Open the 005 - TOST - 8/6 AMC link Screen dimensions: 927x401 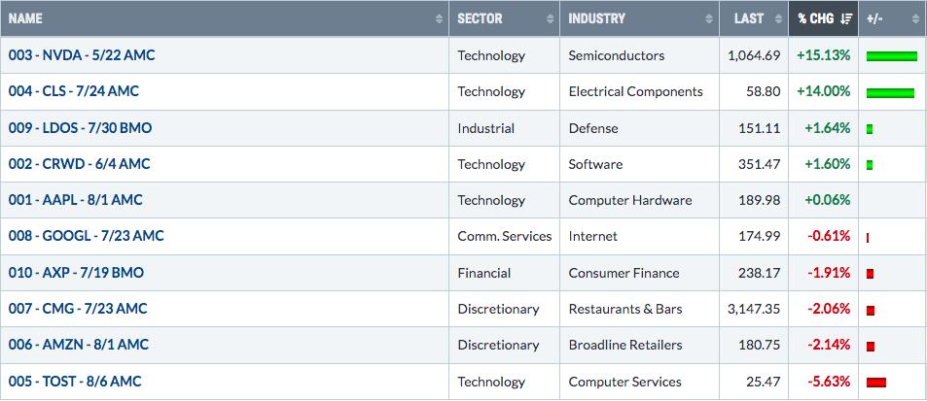click(75, 382)
